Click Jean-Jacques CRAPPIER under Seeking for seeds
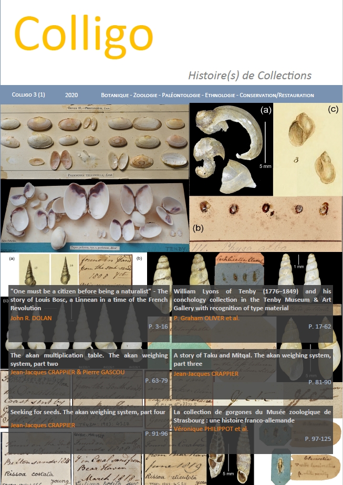The image size is (343, 485). tap(43, 425)
